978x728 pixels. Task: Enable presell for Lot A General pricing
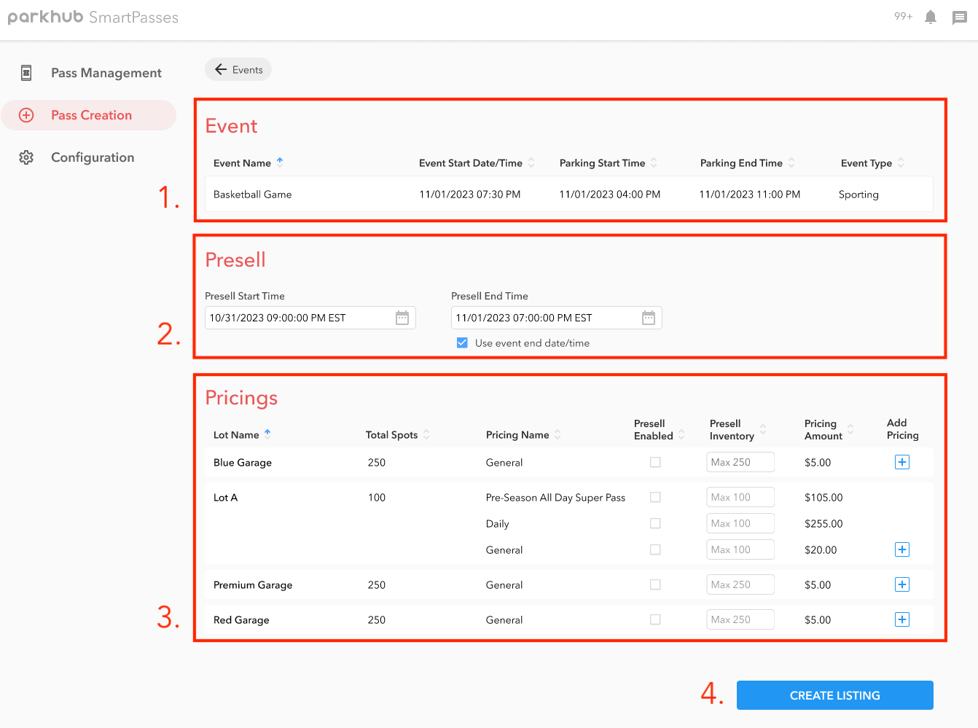pos(655,549)
